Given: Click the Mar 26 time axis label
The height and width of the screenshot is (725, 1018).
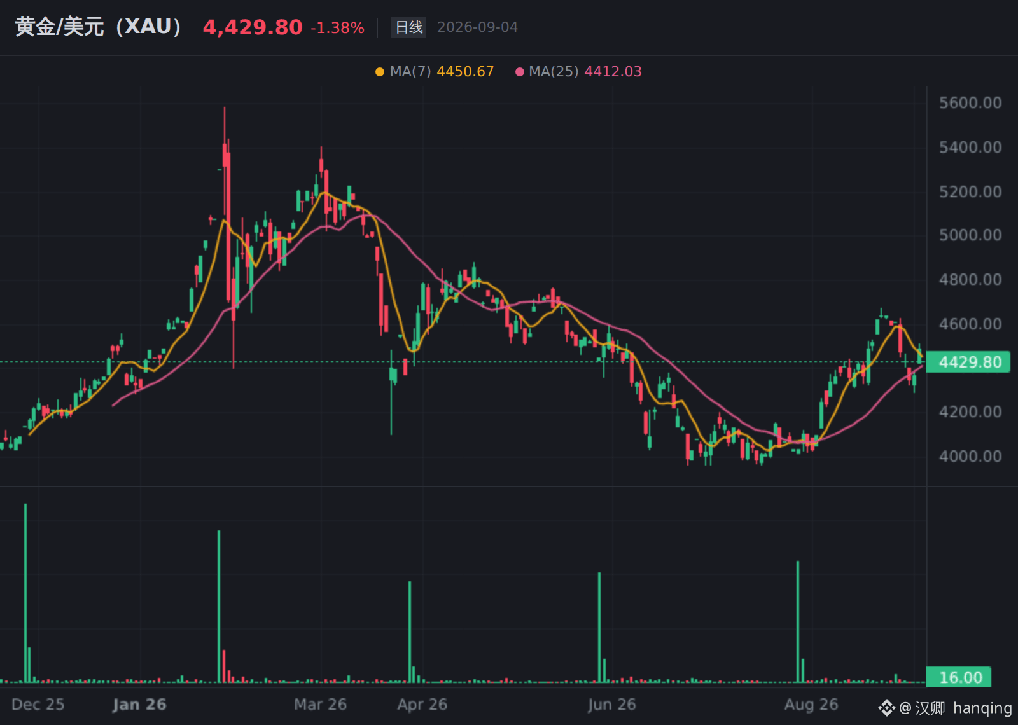Looking at the screenshot, I should (321, 705).
